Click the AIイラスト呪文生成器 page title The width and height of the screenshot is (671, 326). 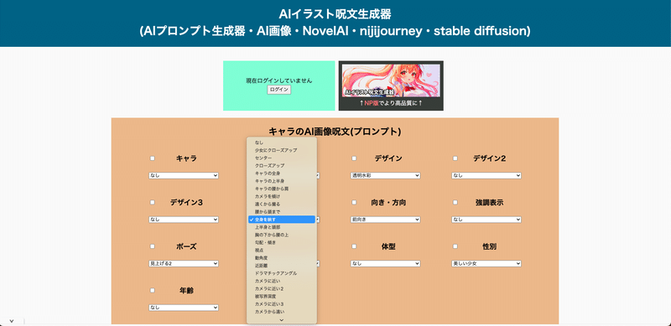click(x=335, y=14)
